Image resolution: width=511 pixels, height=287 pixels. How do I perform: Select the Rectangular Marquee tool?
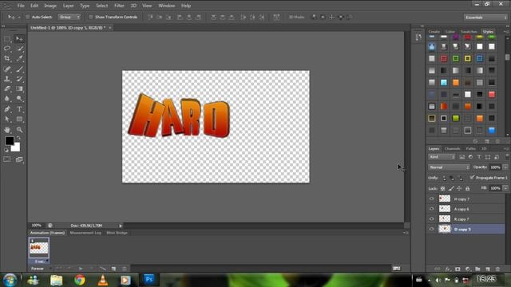7,39
